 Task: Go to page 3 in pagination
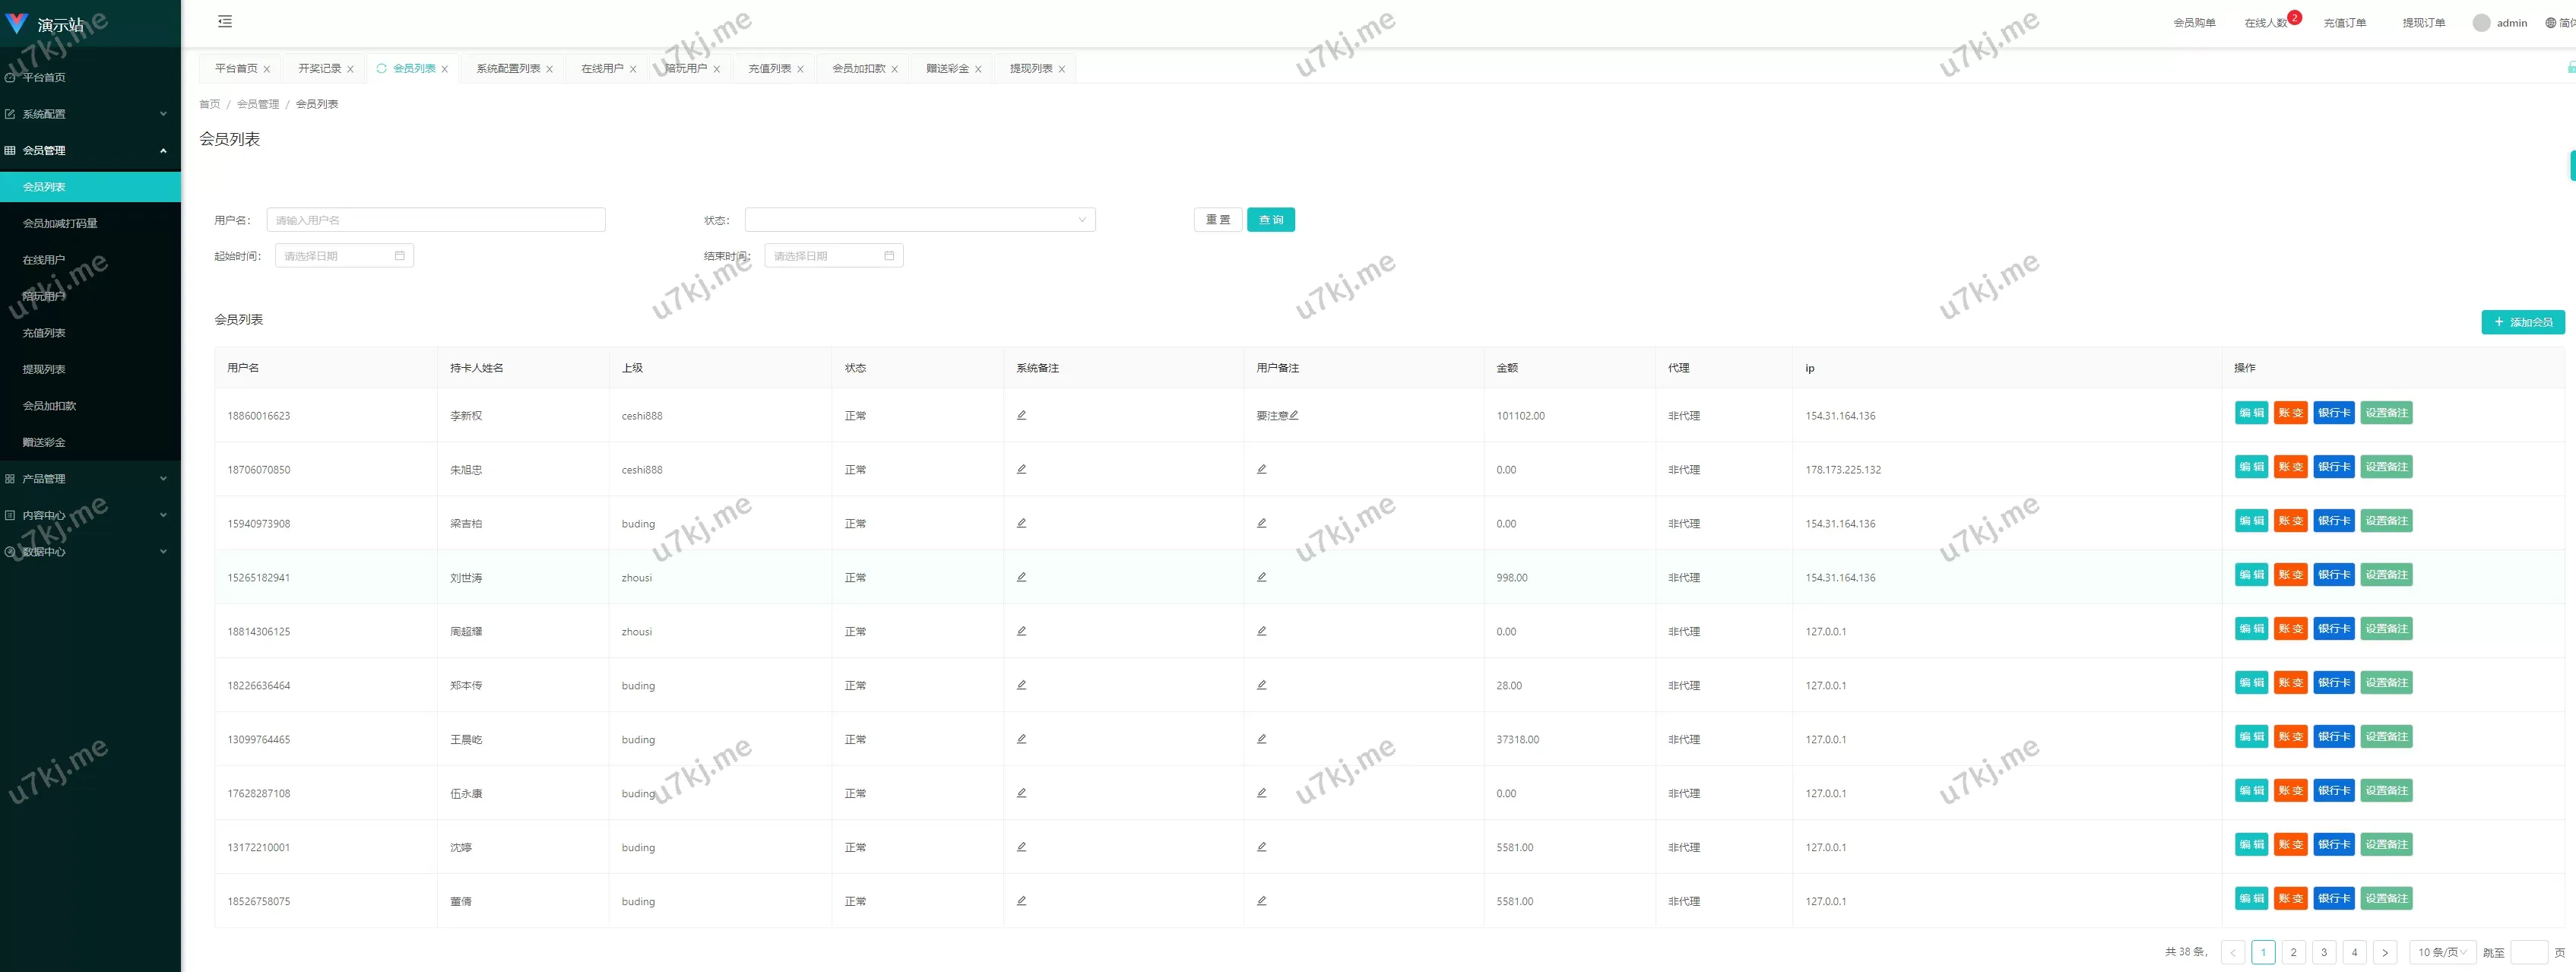tap(2324, 952)
